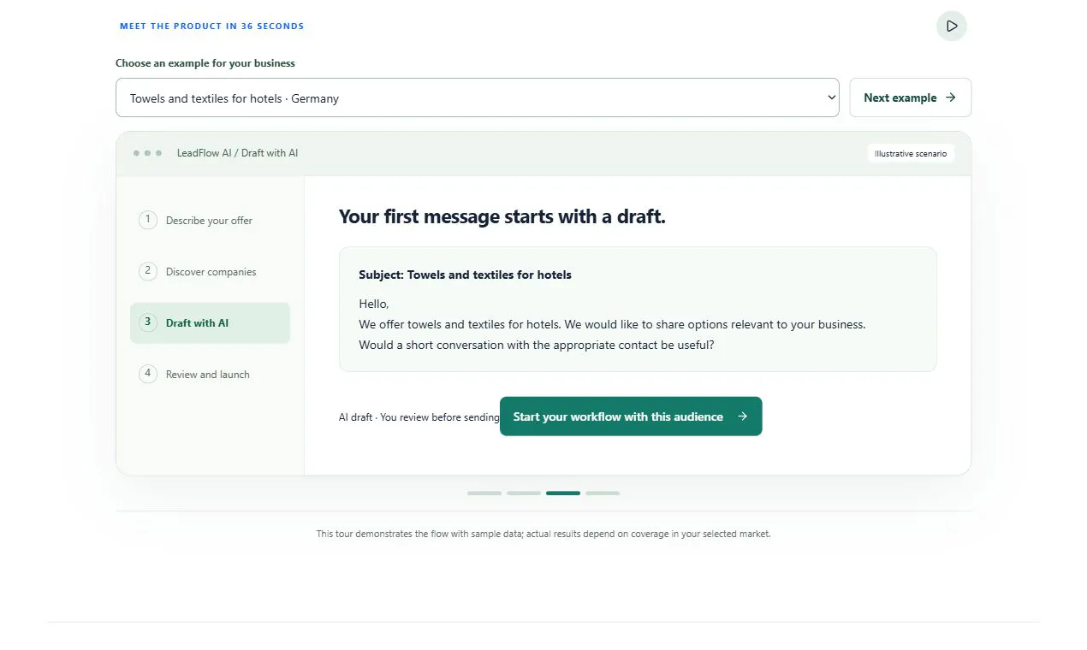This screenshot has height=650, width=1087.
Task: Open step 3 Draft with AI
Action: click(210, 323)
